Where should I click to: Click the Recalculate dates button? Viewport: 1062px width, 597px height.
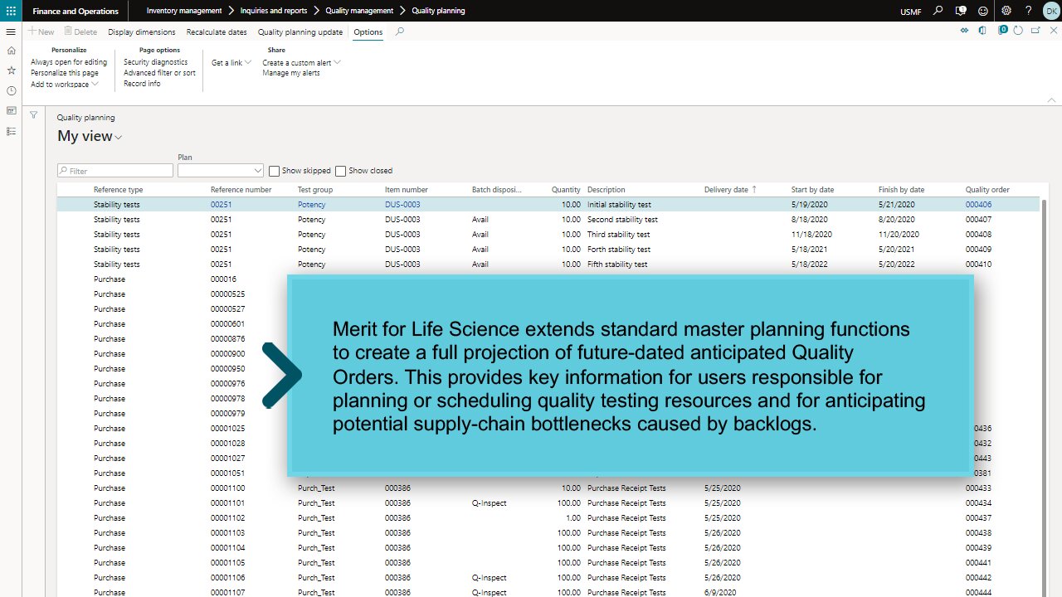coord(217,32)
